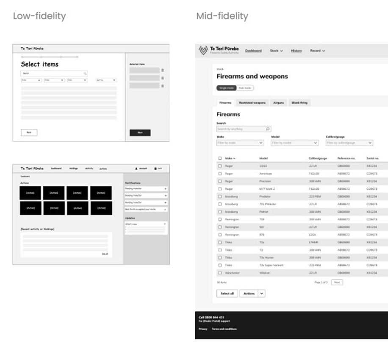Toggle the select-all checkbox in the table header
This screenshot has width=388, height=349.
coord(220,158)
